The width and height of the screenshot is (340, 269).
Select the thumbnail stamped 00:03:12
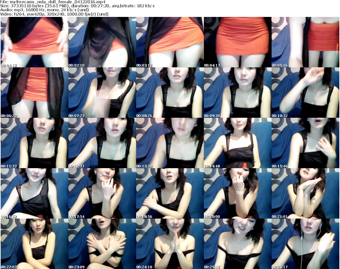[170, 42]
